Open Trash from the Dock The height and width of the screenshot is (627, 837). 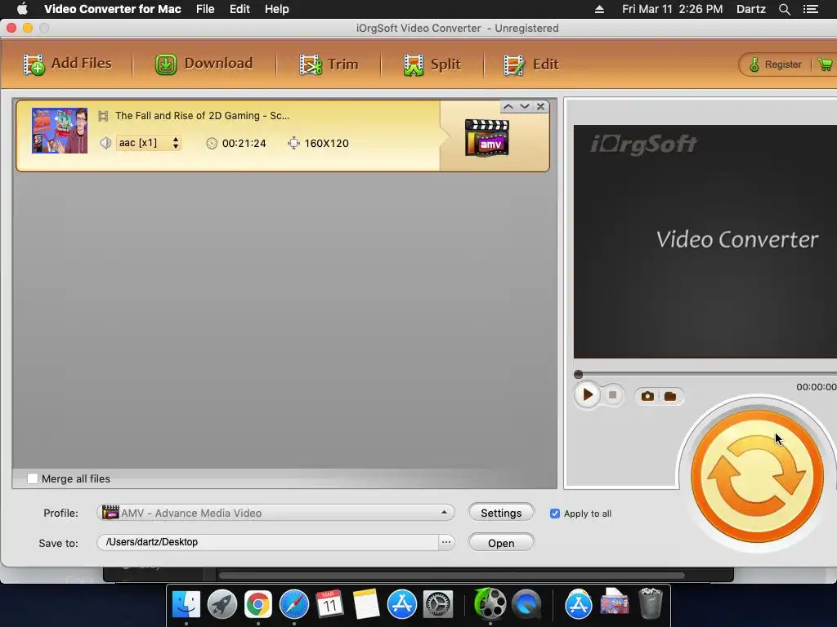(x=650, y=603)
